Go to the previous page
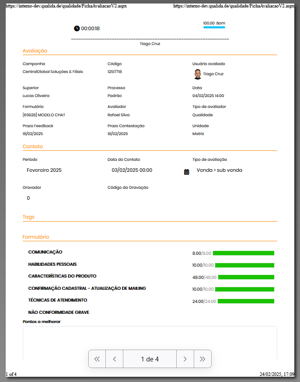The height and width of the screenshot is (382, 300). [x=115, y=359]
